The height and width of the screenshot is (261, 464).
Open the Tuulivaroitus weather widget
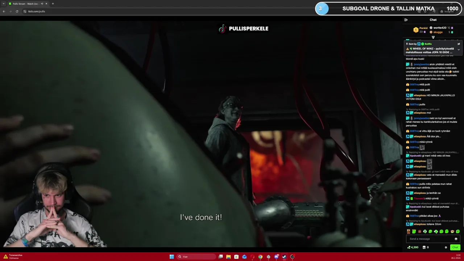coord(13,257)
